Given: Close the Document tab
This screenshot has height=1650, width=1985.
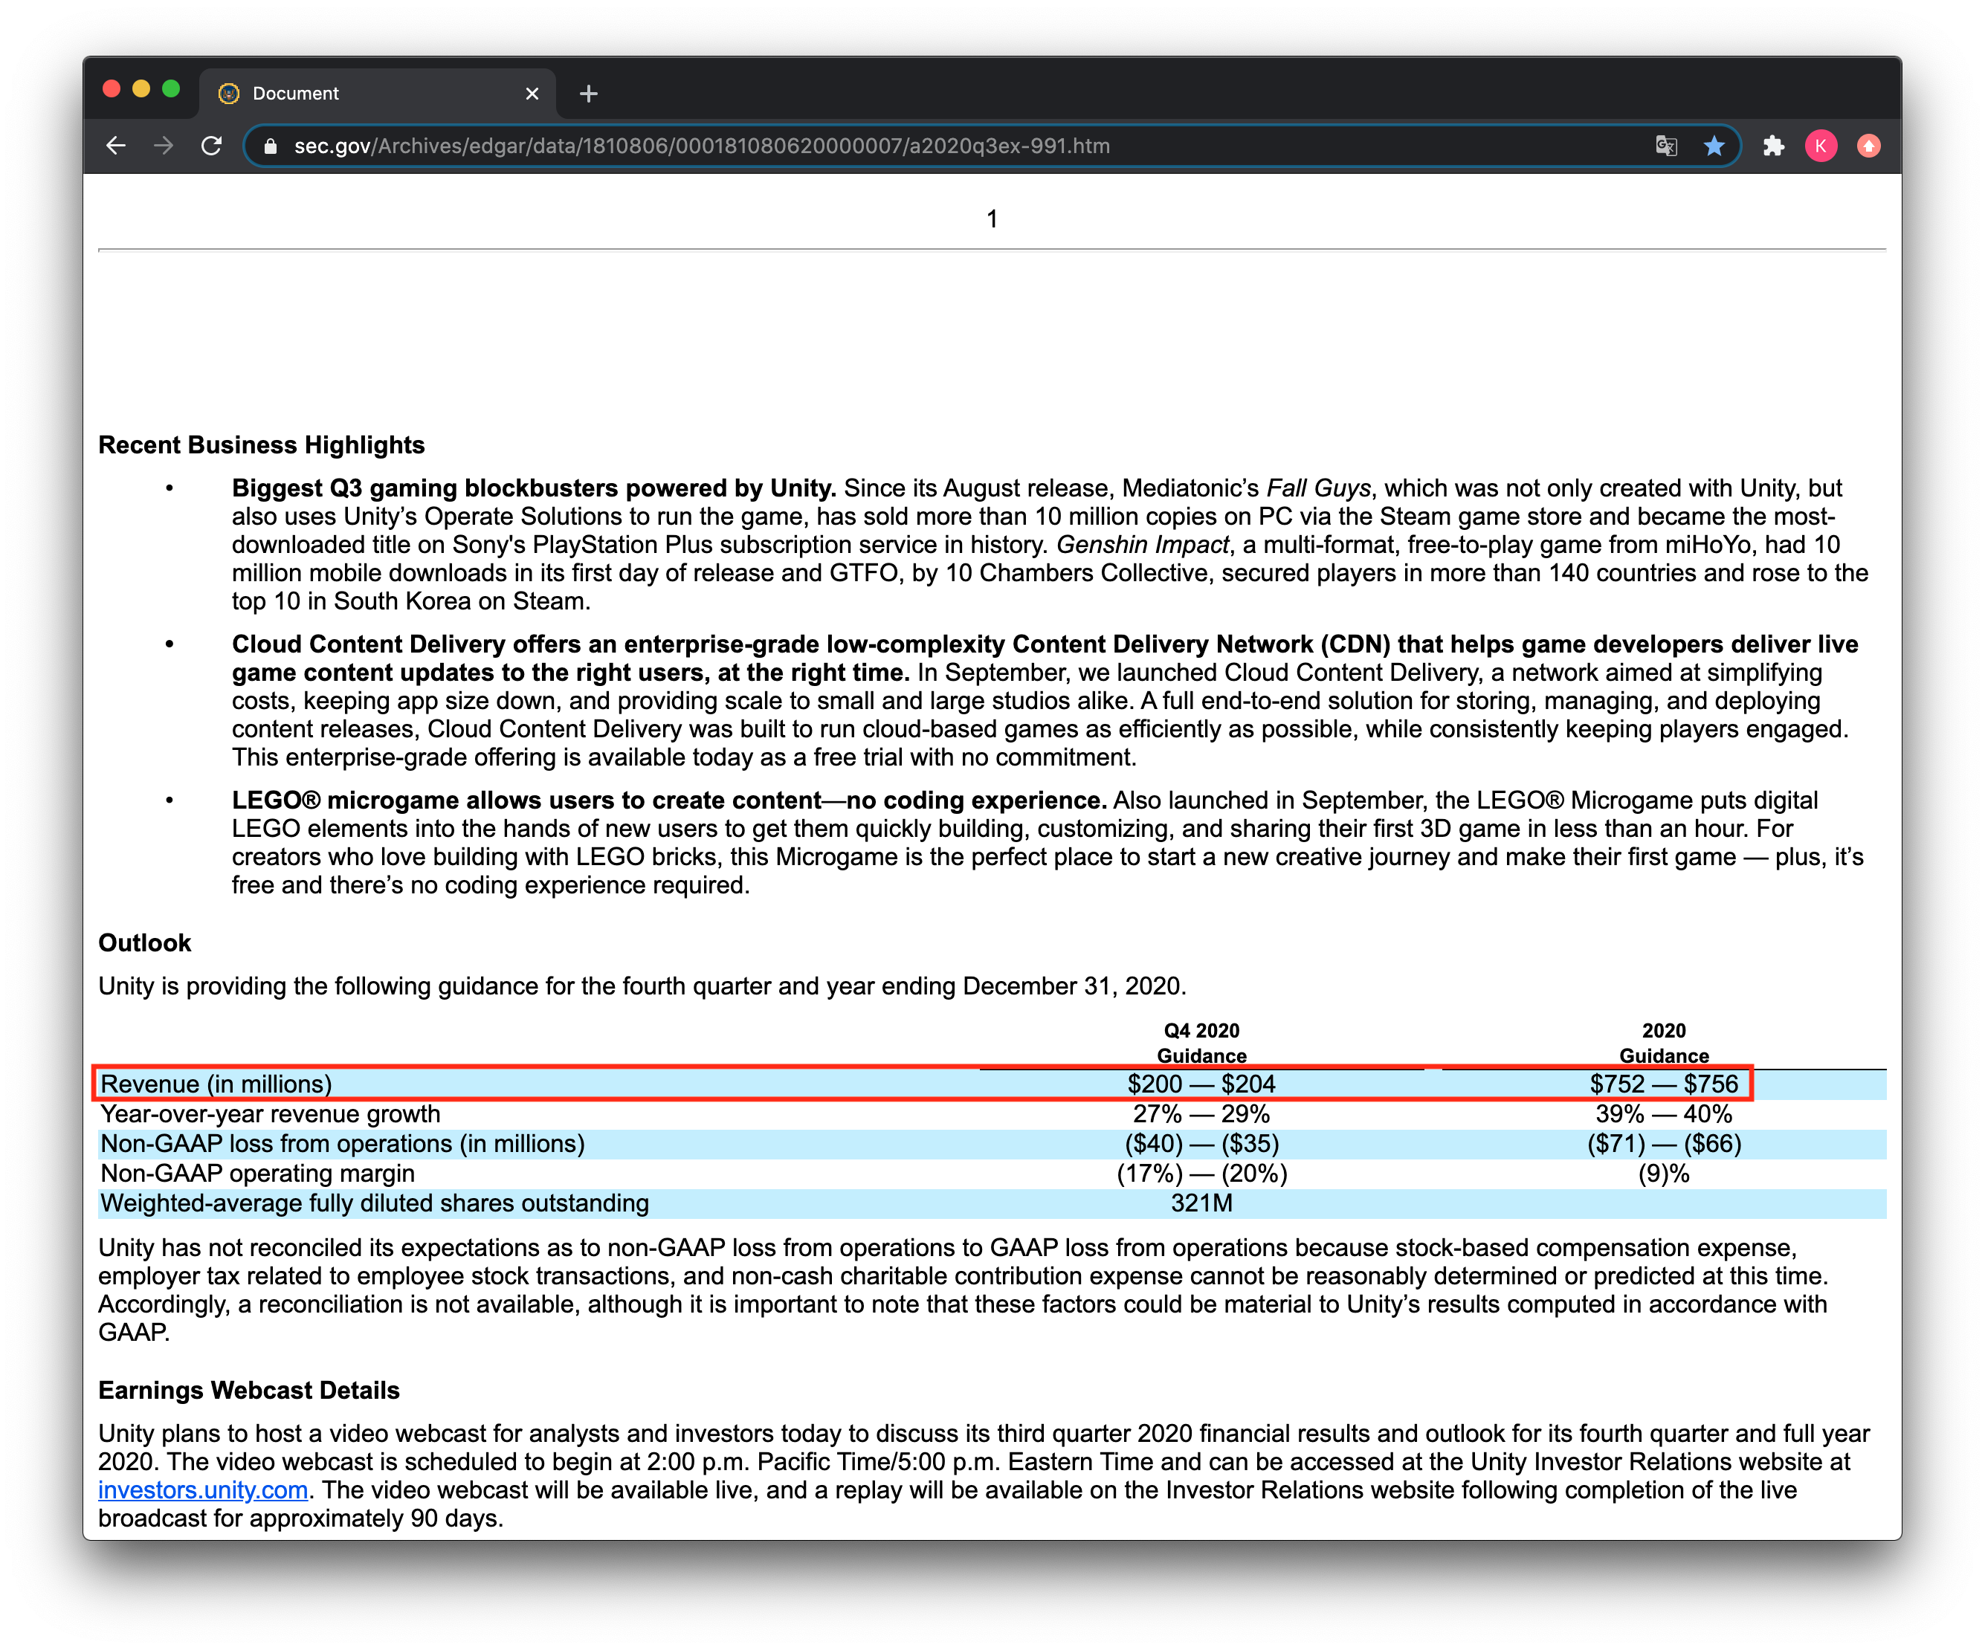Looking at the screenshot, I should click(x=532, y=94).
